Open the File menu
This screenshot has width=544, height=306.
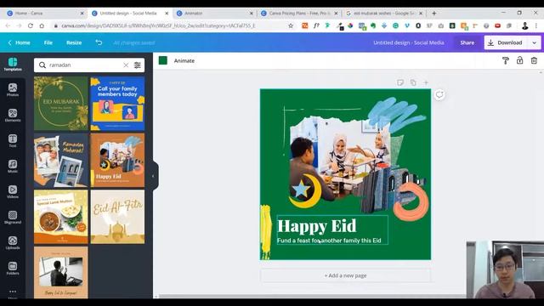point(48,42)
